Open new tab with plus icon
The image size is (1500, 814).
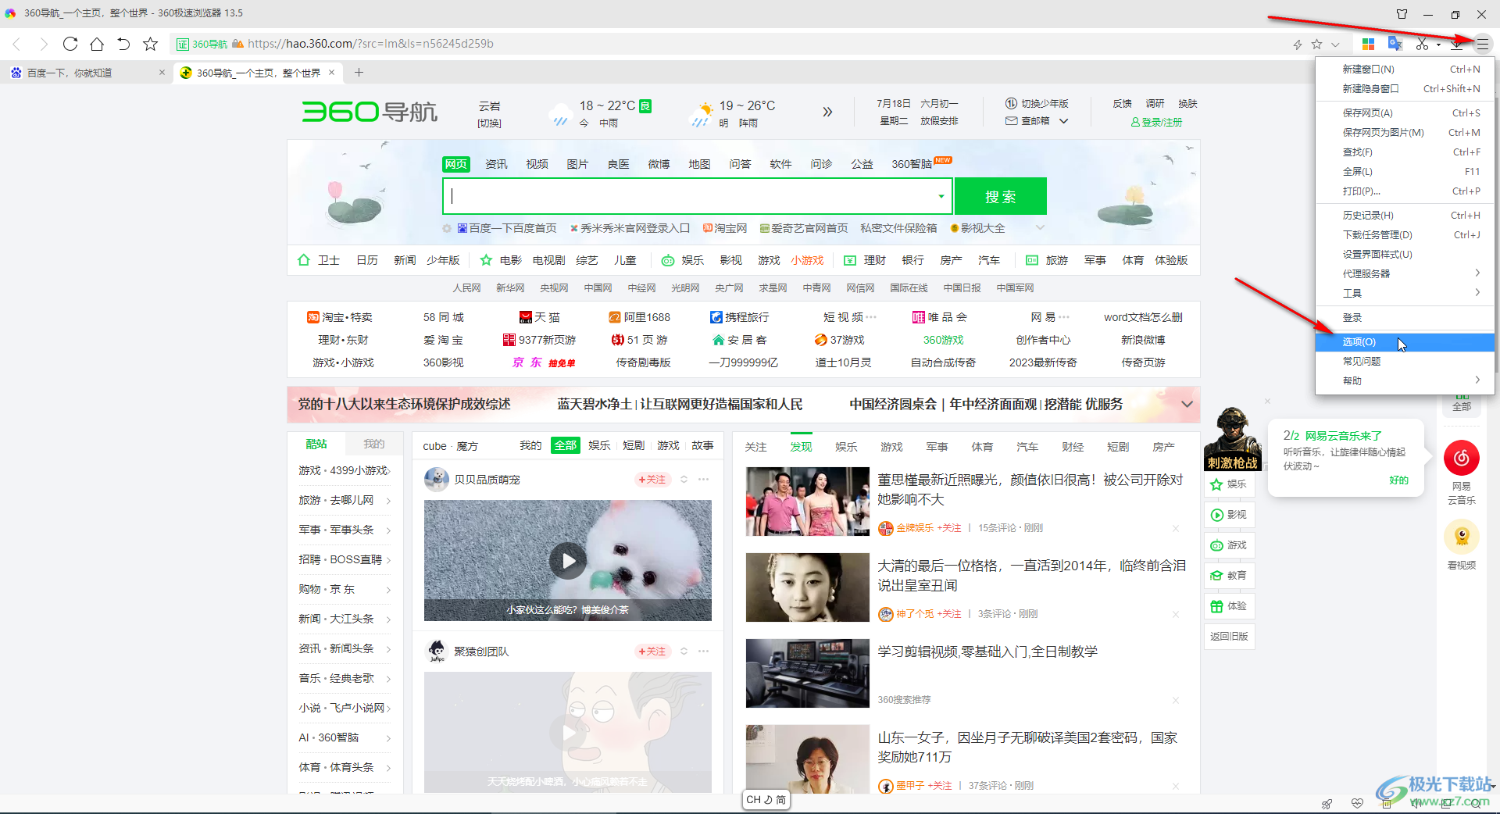tap(359, 73)
